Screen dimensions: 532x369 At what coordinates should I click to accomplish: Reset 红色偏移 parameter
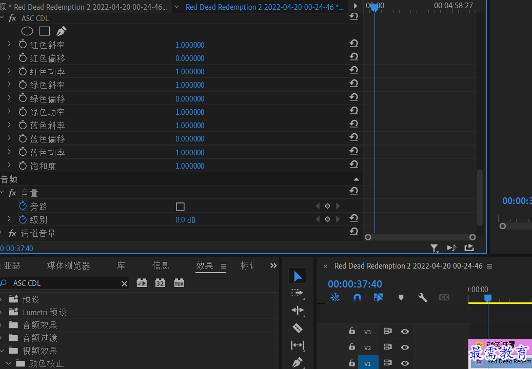tap(354, 56)
